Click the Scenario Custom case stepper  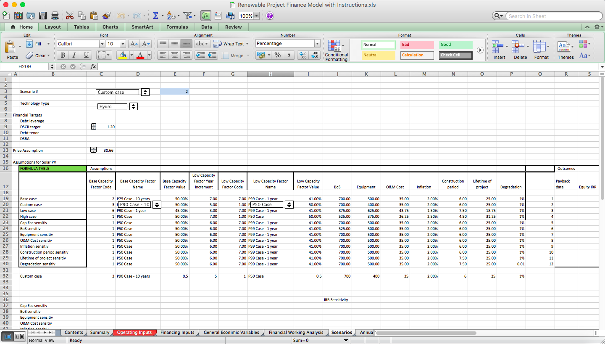point(145,92)
